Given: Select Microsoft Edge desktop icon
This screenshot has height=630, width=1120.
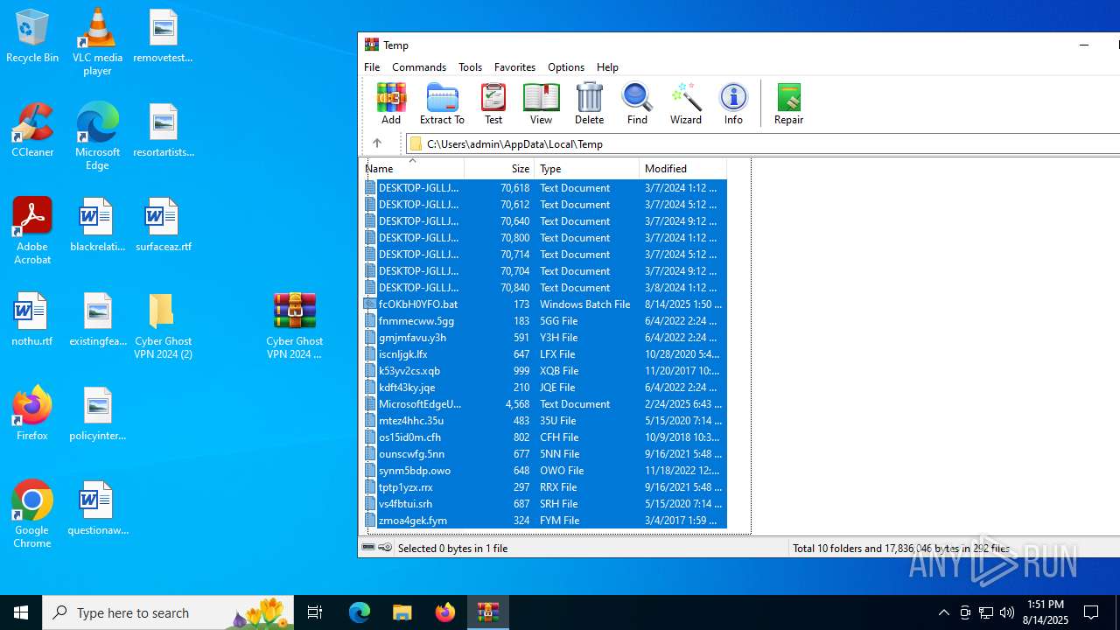Looking at the screenshot, I should [97, 137].
